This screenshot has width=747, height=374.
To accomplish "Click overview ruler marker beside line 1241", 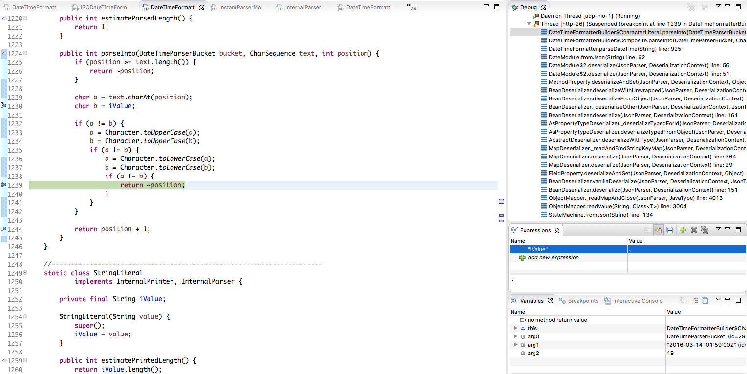I will click(x=501, y=201).
